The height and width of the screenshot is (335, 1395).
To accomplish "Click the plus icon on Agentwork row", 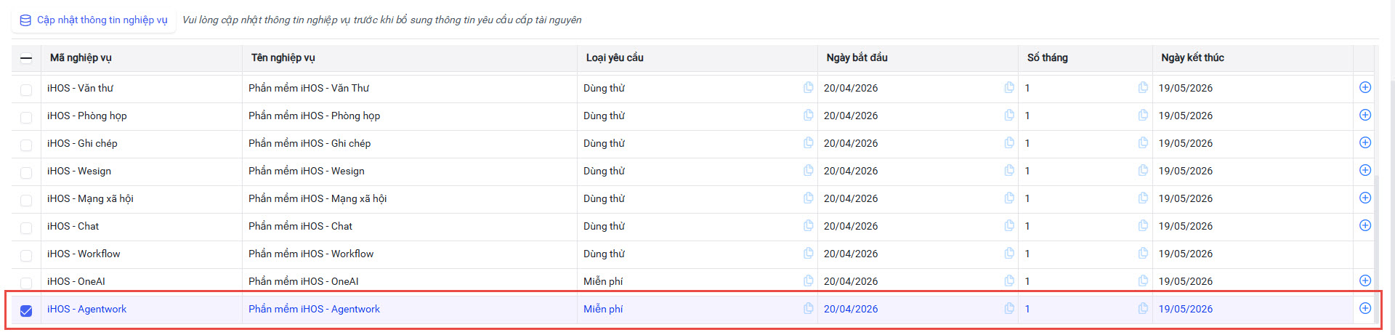I will [x=1365, y=308].
